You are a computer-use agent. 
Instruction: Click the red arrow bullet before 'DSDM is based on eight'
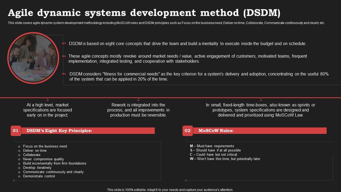pyautogui.click(x=64, y=43)
